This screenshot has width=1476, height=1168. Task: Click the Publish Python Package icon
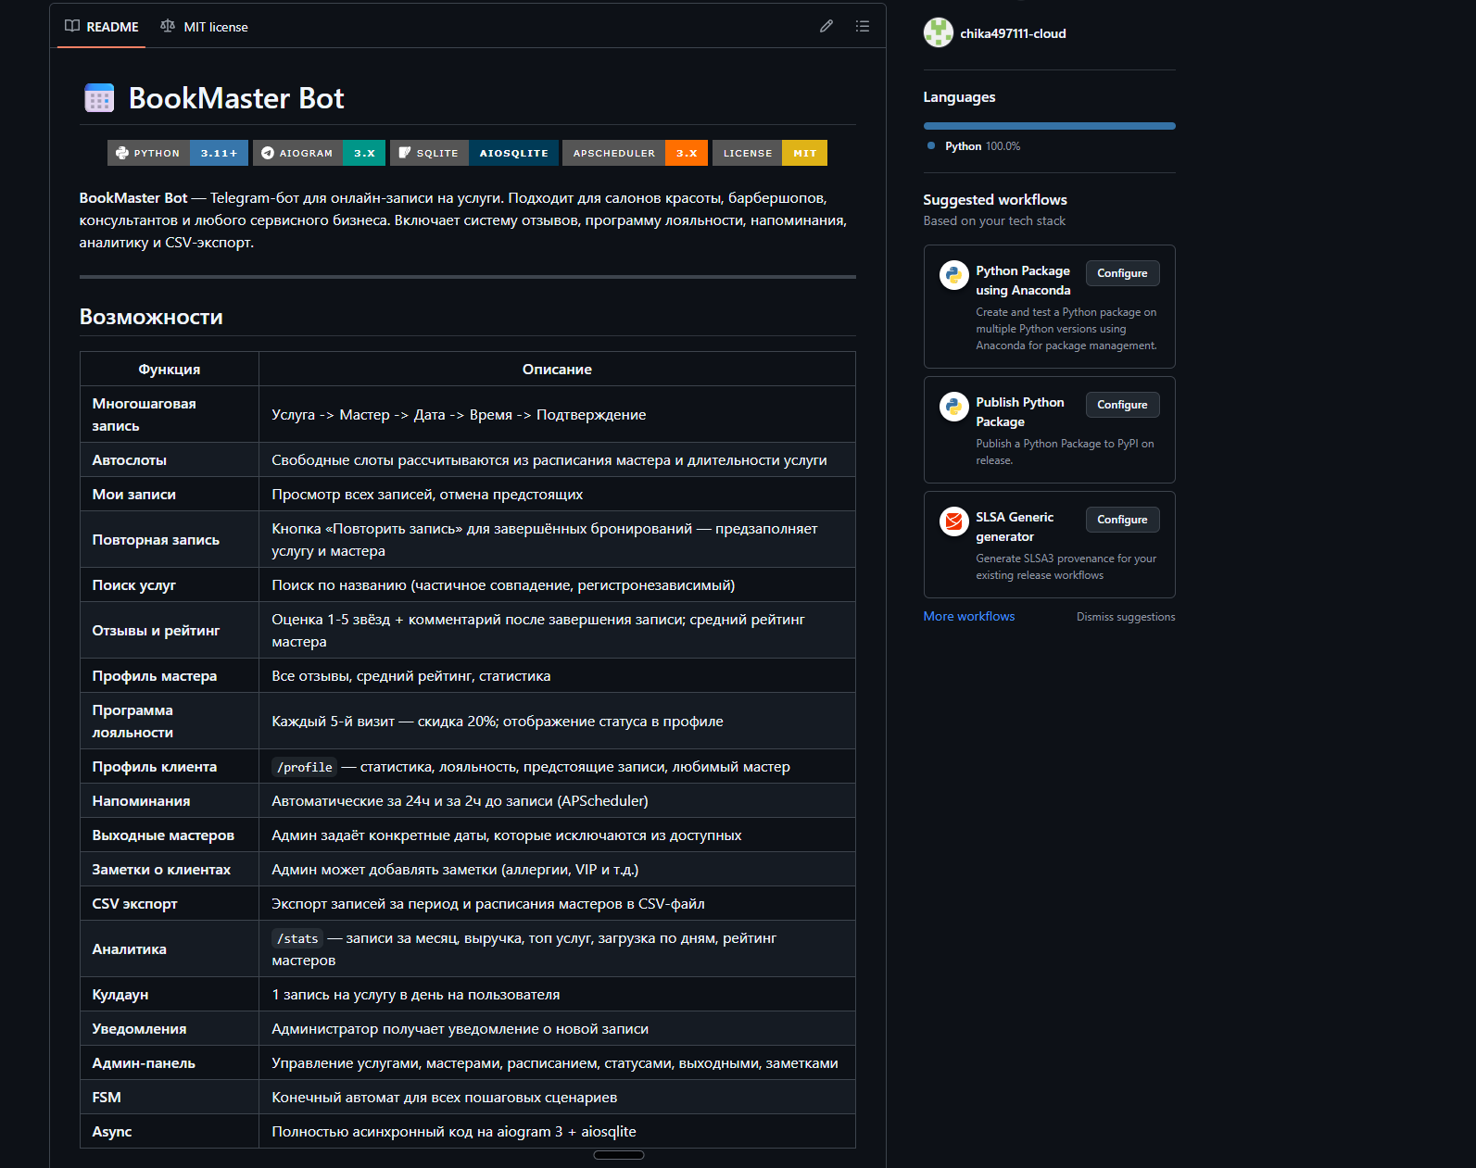[953, 407]
